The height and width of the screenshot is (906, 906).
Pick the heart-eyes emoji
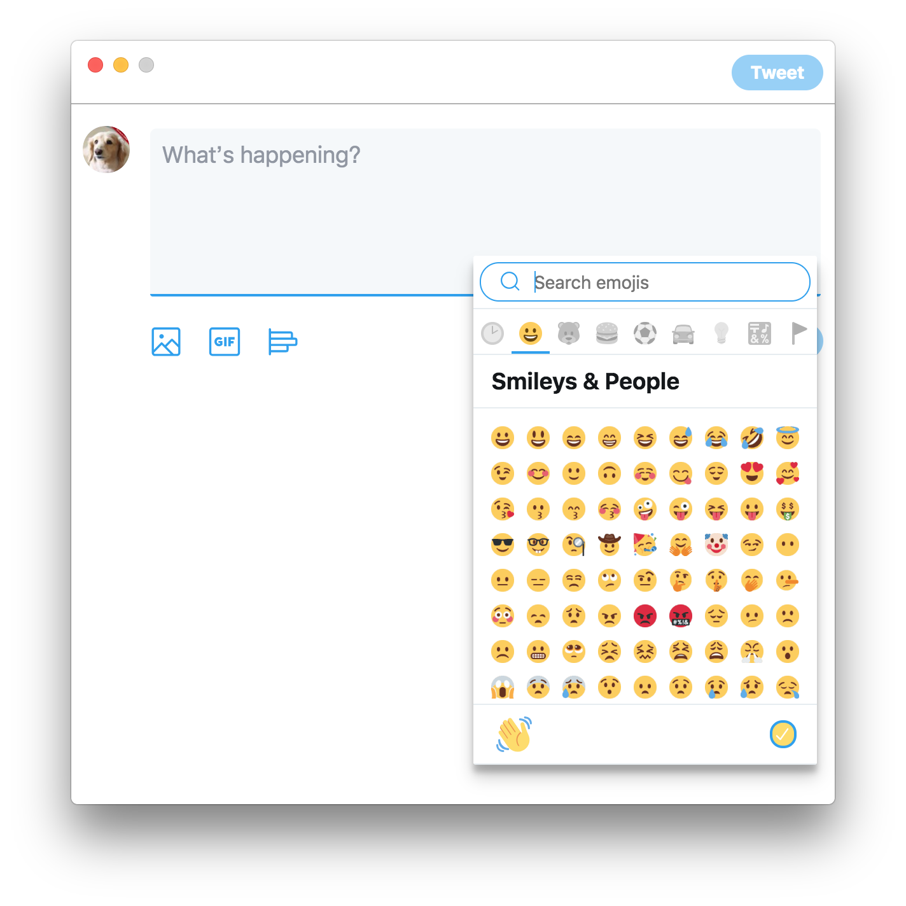tap(752, 473)
